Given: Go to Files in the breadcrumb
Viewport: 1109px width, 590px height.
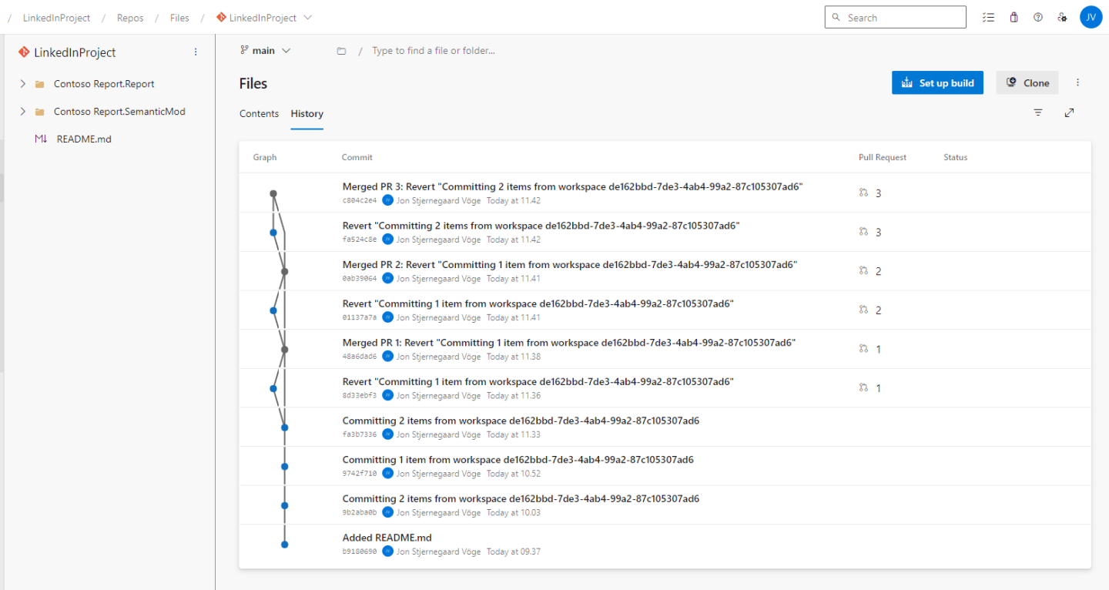Looking at the screenshot, I should [179, 18].
